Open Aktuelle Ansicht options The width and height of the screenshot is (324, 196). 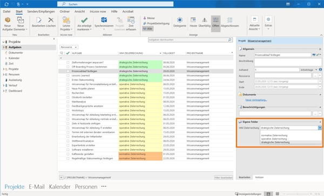coord(254,23)
